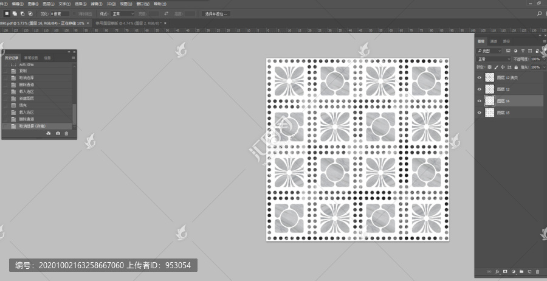Collapse the History panel with double arrows
This screenshot has width=547, height=281.
(69, 52)
